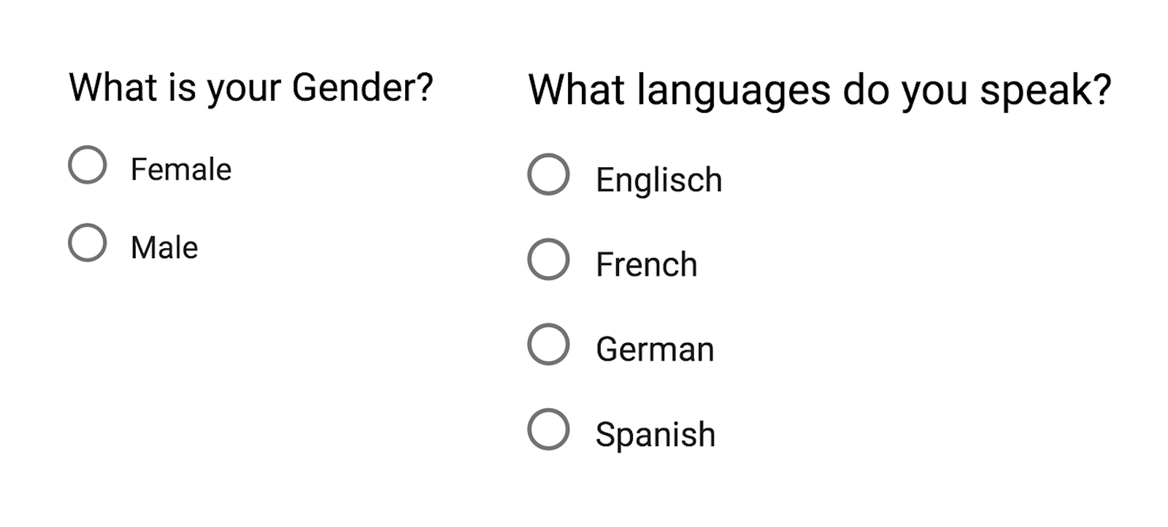Click the 'Englisch' label text

tap(658, 180)
